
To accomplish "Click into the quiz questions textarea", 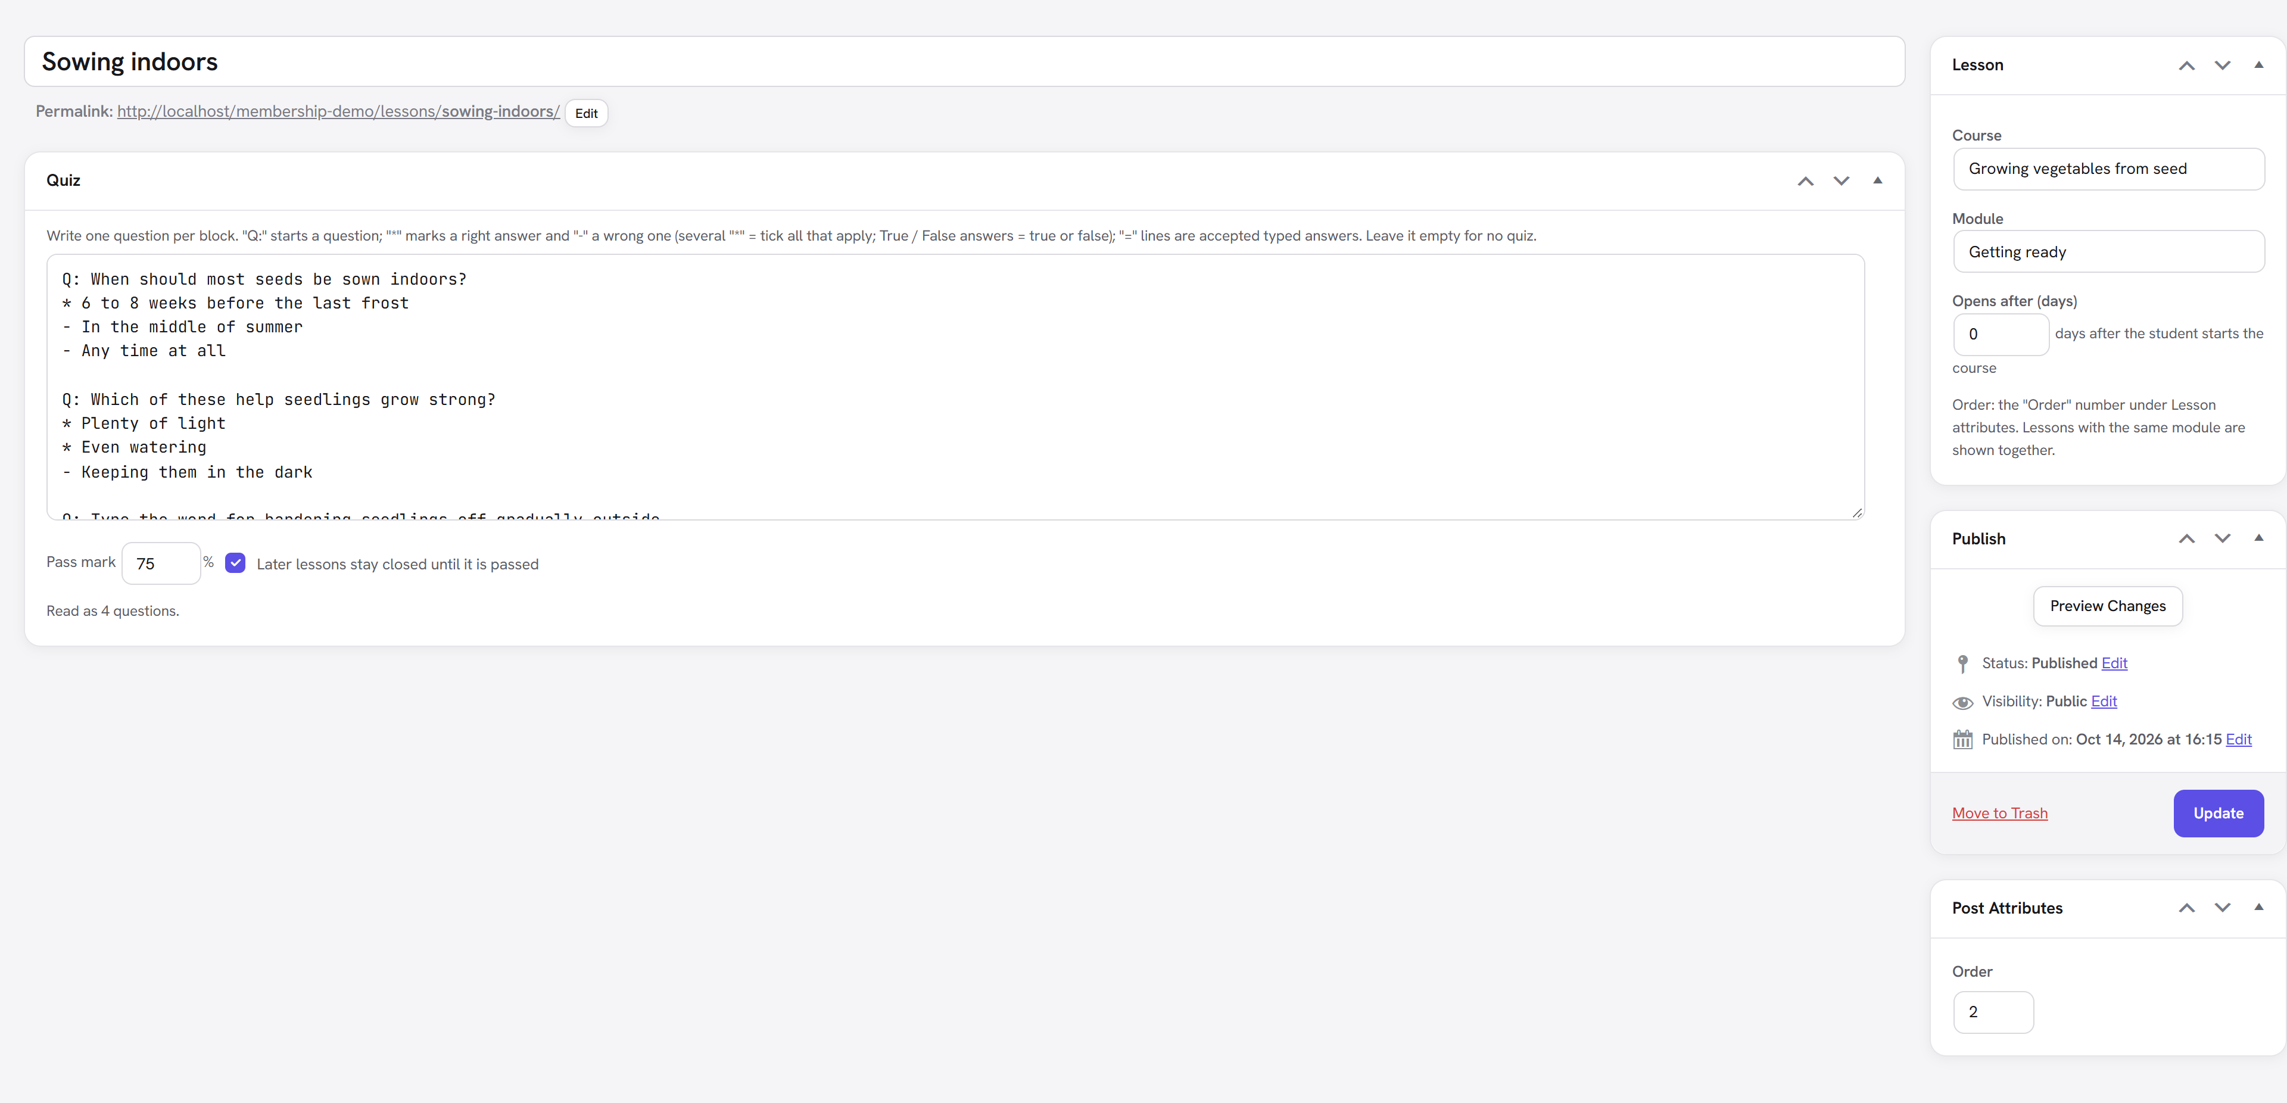I will click(x=955, y=387).
